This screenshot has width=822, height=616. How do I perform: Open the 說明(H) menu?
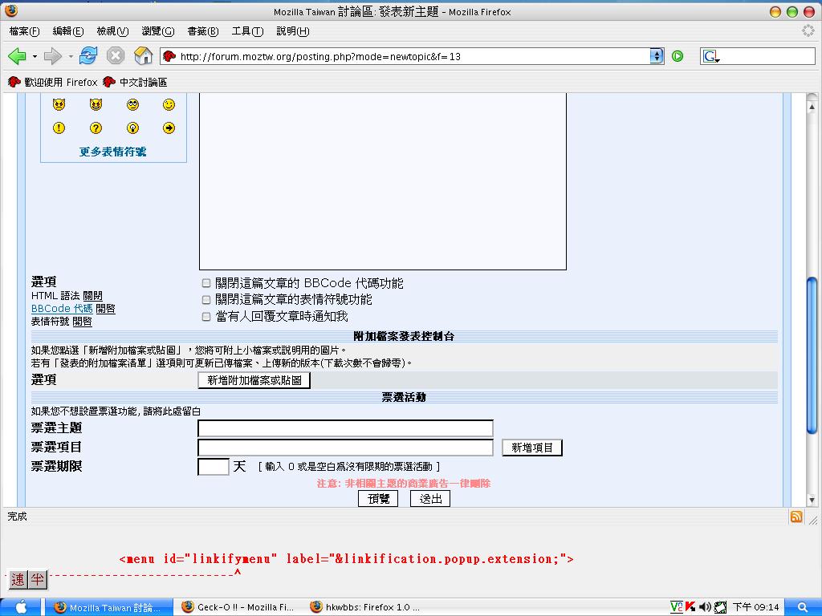292,31
